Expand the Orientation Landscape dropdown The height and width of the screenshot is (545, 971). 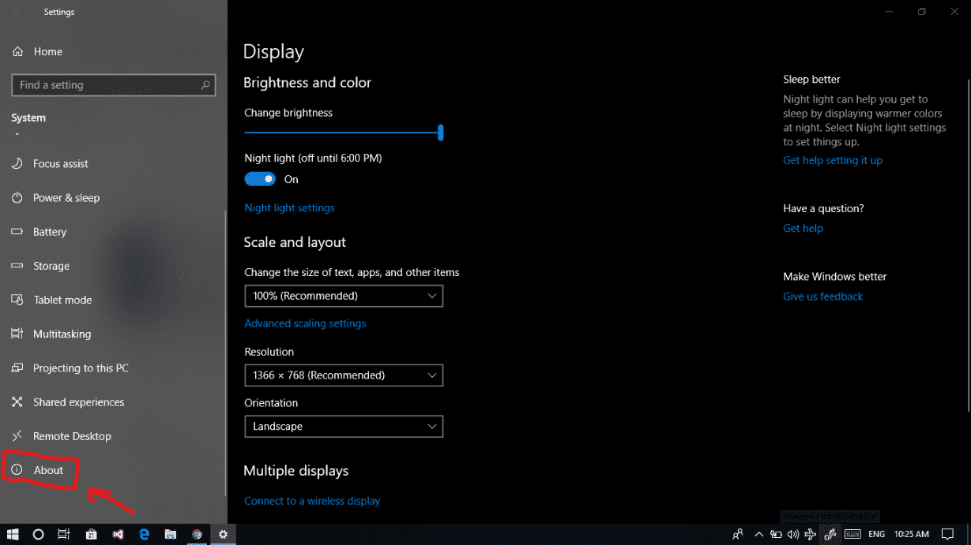click(344, 427)
